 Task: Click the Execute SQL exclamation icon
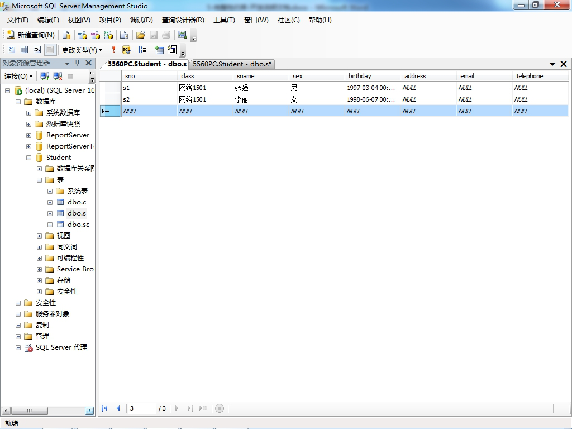click(x=113, y=50)
